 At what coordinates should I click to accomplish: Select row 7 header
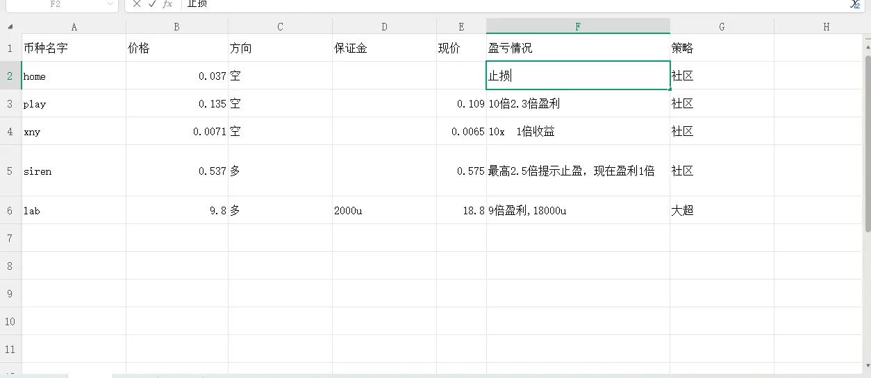coord(10,238)
